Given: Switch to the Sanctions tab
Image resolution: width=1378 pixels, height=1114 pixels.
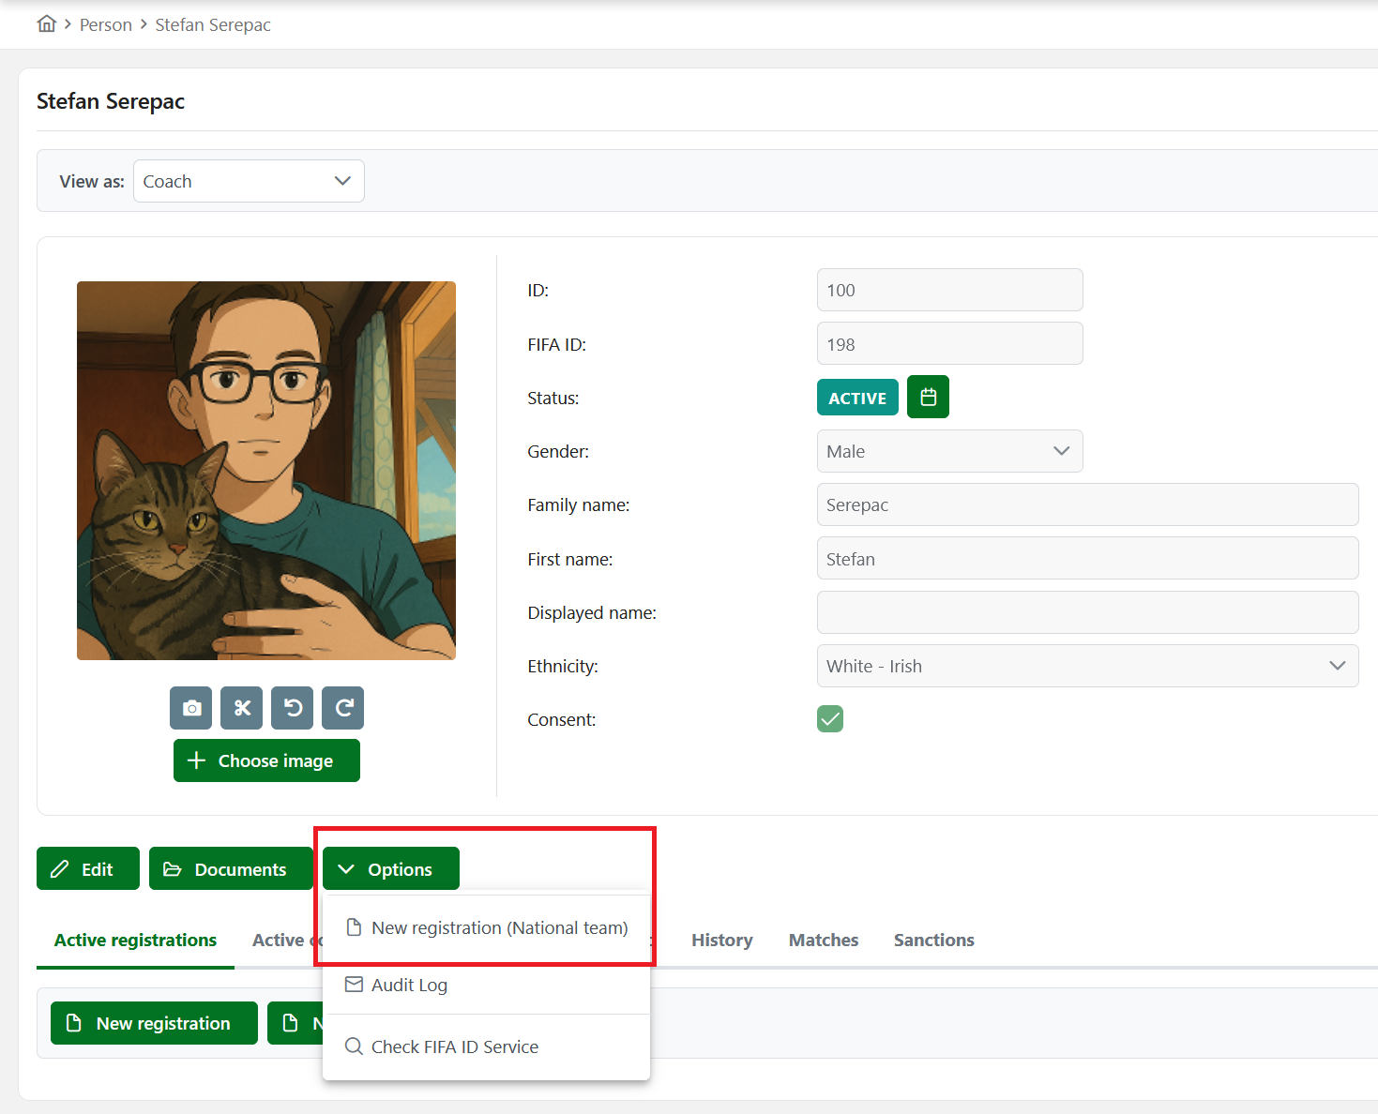Looking at the screenshot, I should coord(933,941).
